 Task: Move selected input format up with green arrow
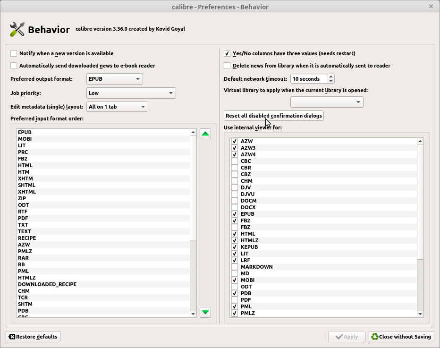[205, 134]
